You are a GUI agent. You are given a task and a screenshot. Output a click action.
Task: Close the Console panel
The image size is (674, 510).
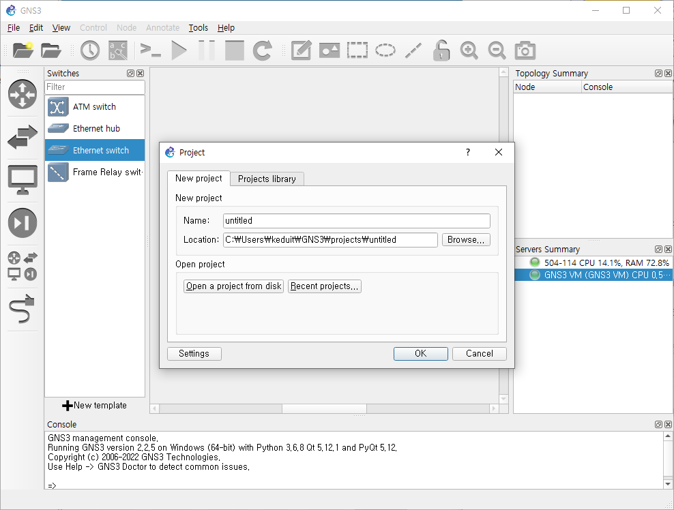(x=668, y=425)
